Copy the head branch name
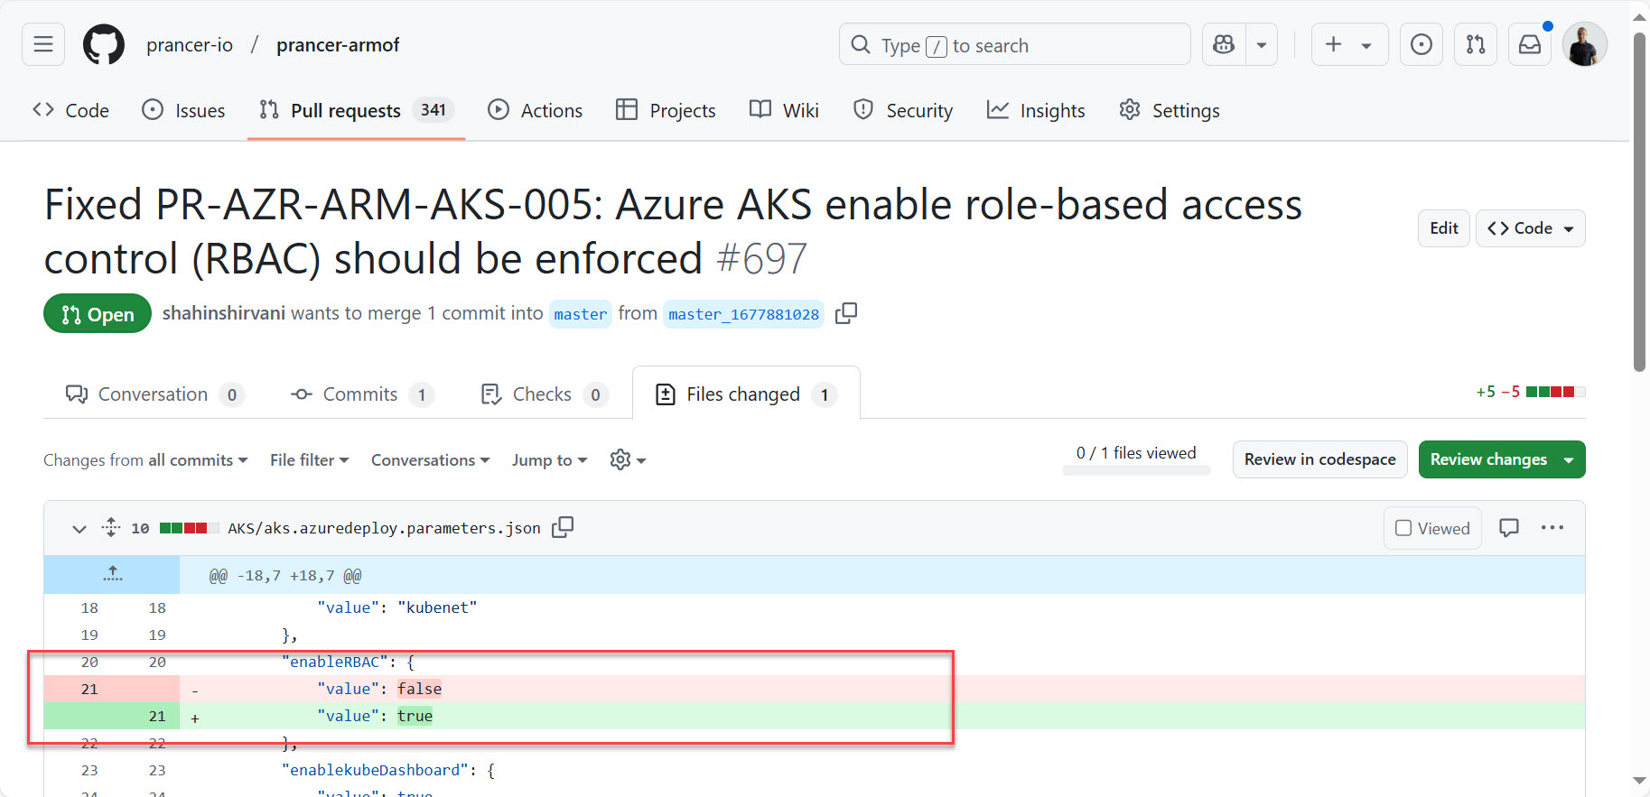 (x=846, y=313)
